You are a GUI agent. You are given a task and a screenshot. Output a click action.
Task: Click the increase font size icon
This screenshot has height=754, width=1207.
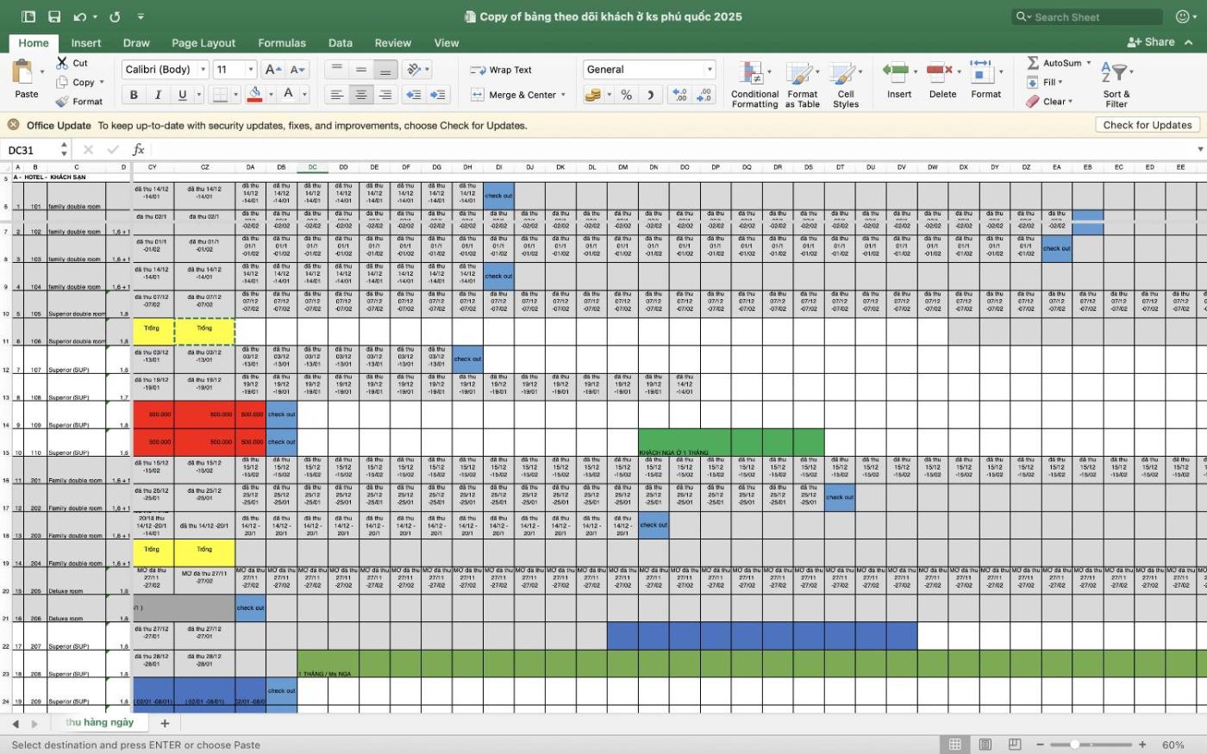272,70
